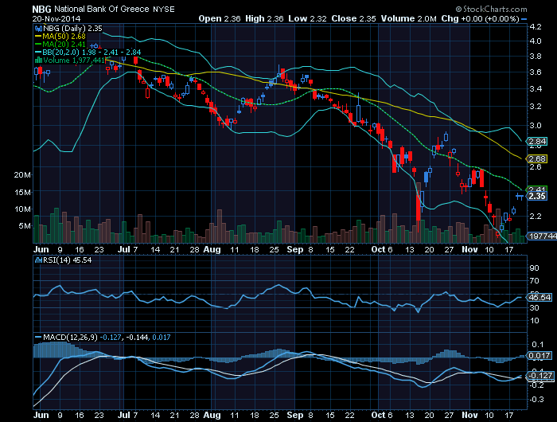Click the High 2.36 value
Viewport: 557px width, 422px height.
pyautogui.click(x=264, y=18)
